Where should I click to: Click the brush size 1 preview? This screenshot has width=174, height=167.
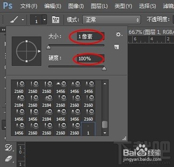(36, 20)
